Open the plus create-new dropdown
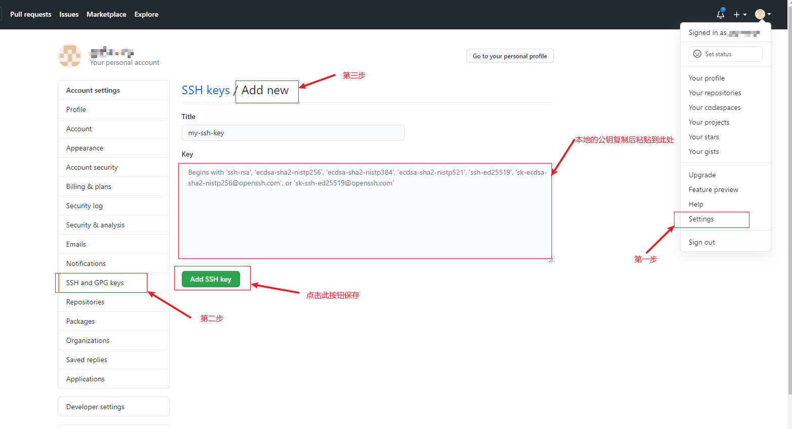This screenshot has width=792, height=429. click(740, 15)
